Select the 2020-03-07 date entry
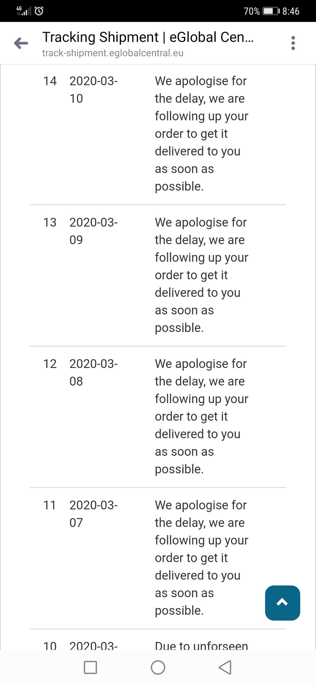316x685 pixels. pyautogui.click(x=93, y=514)
